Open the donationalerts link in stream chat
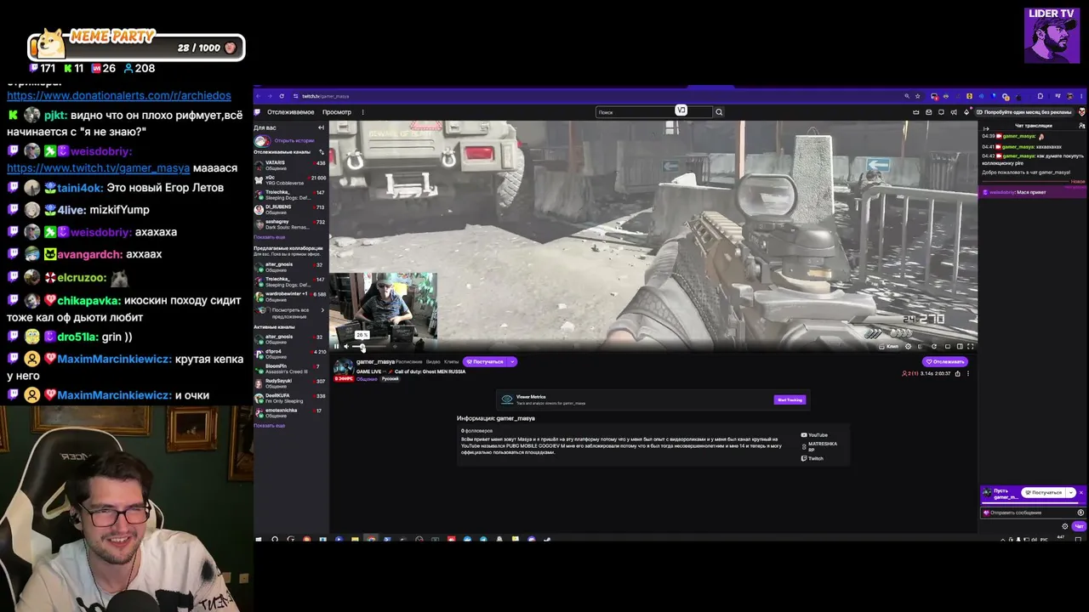The width and height of the screenshot is (1089, 612). coord(118,96)
